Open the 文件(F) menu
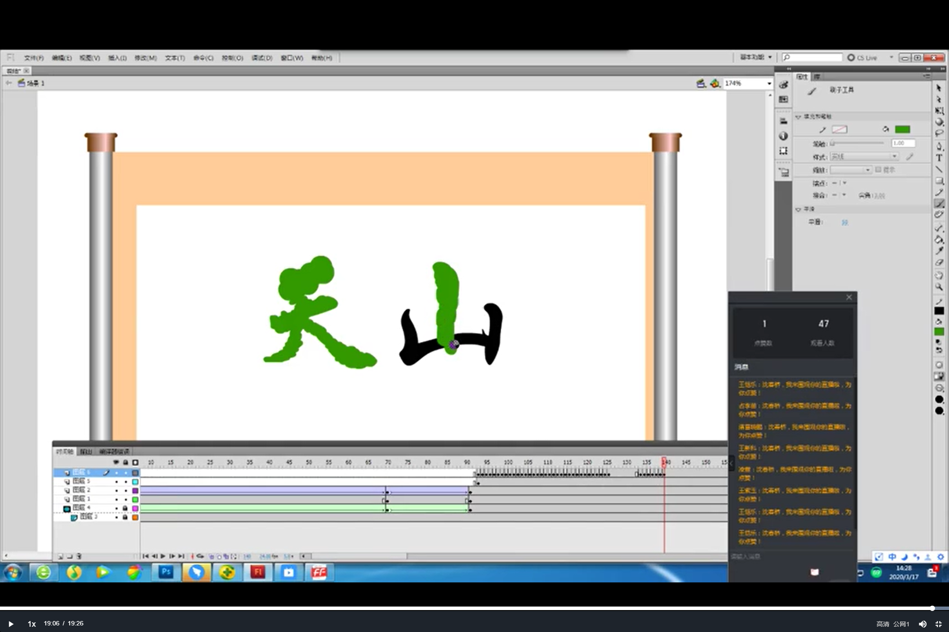The image size is (949, 632). [33, 58]
